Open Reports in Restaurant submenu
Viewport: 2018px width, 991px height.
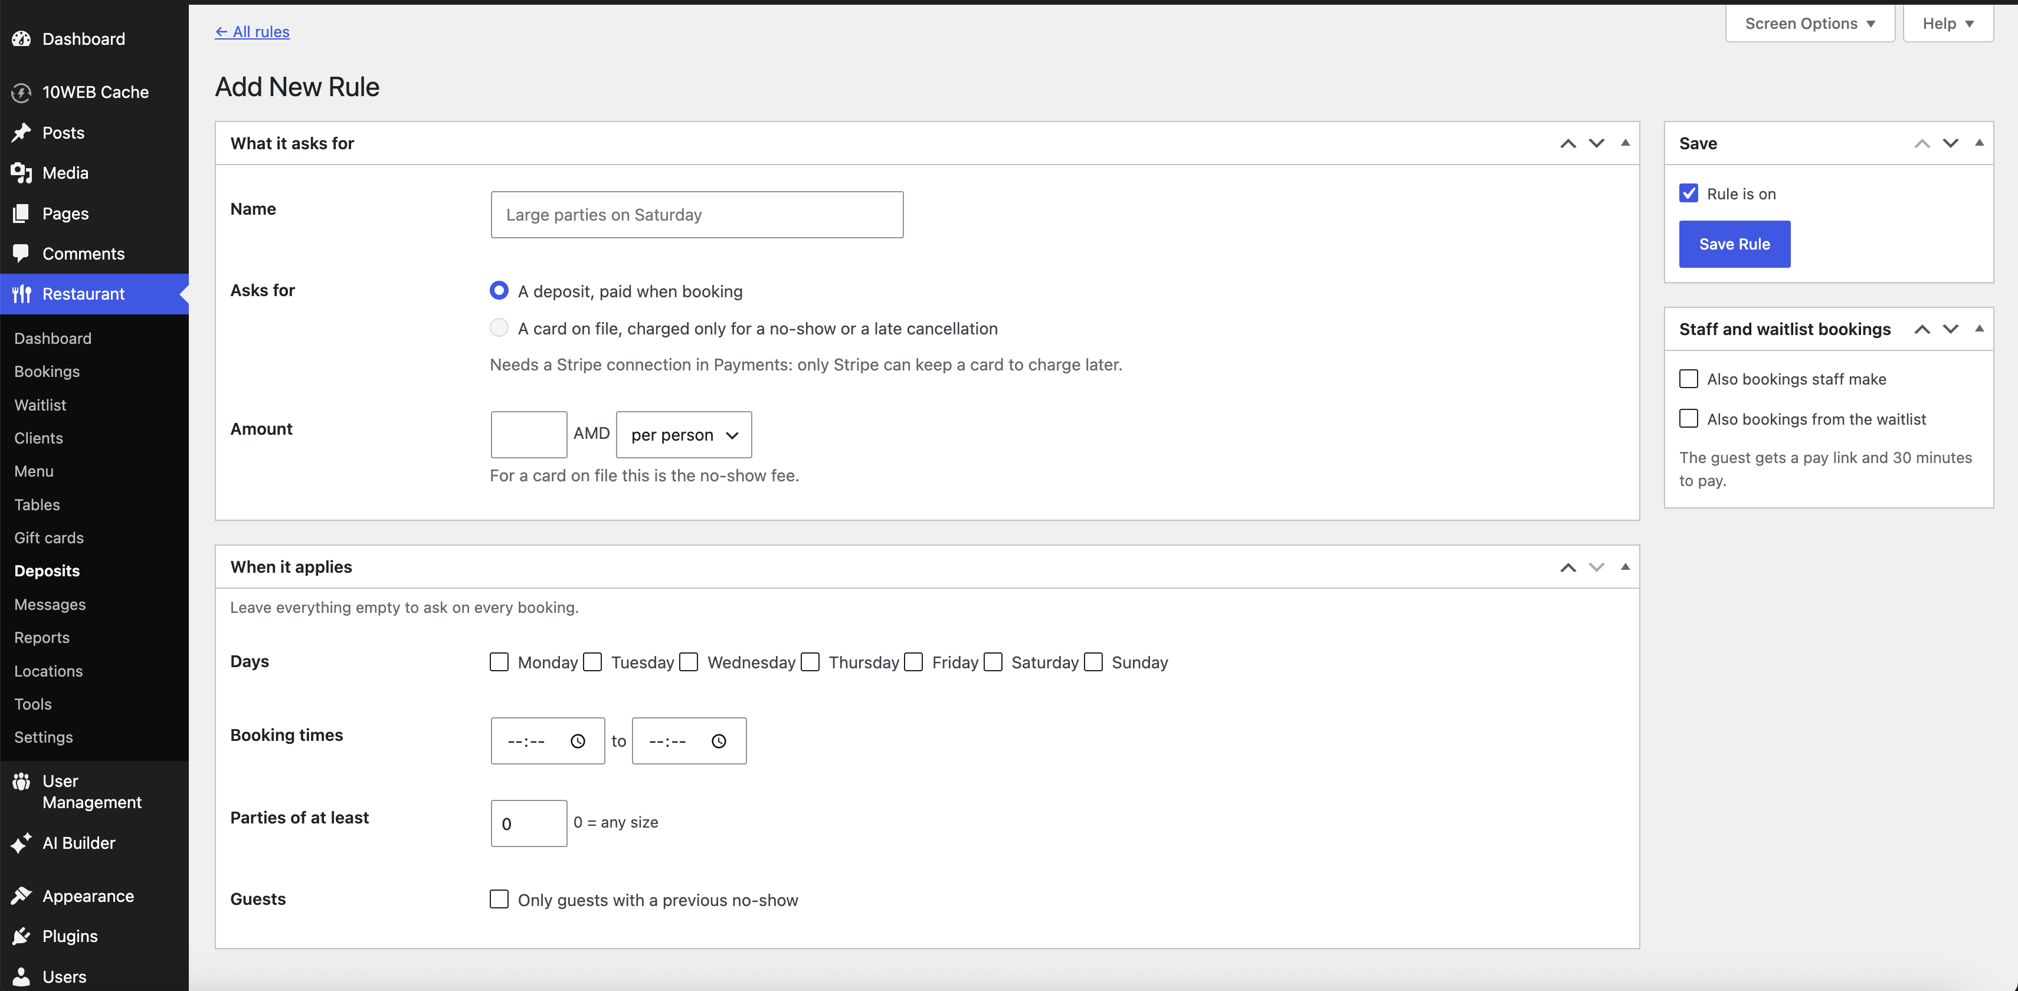[x=41, y=638]
